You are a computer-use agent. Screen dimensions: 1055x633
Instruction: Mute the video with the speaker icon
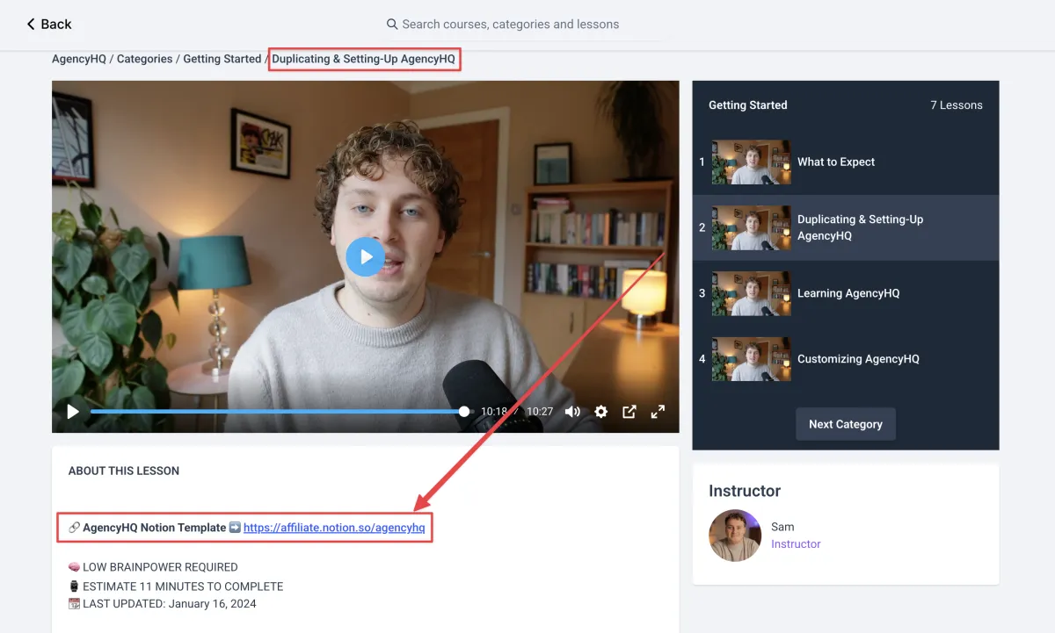click(572, 411)
